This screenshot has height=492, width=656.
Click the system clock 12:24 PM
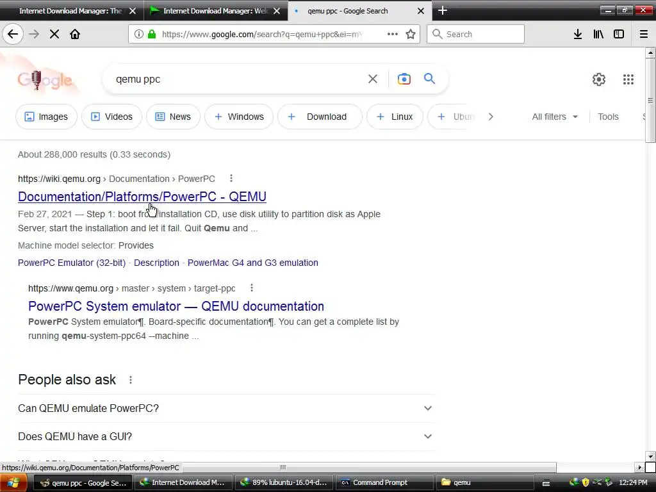click(632, 482)
